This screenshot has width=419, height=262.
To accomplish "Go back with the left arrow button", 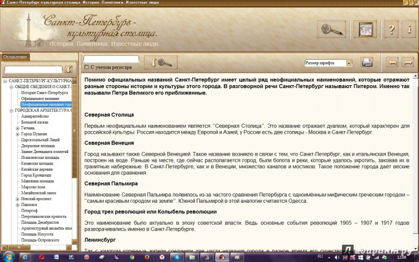I will pos(392,62).
